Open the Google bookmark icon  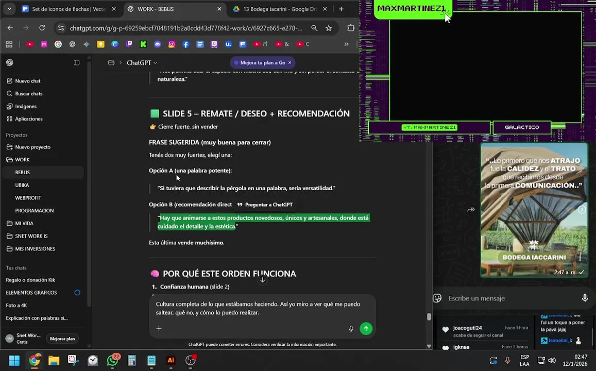(58, 44)
